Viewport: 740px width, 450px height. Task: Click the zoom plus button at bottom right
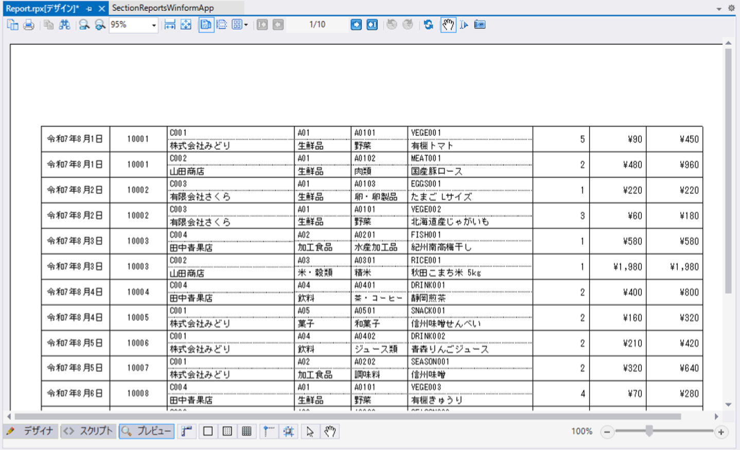[721, 432]
